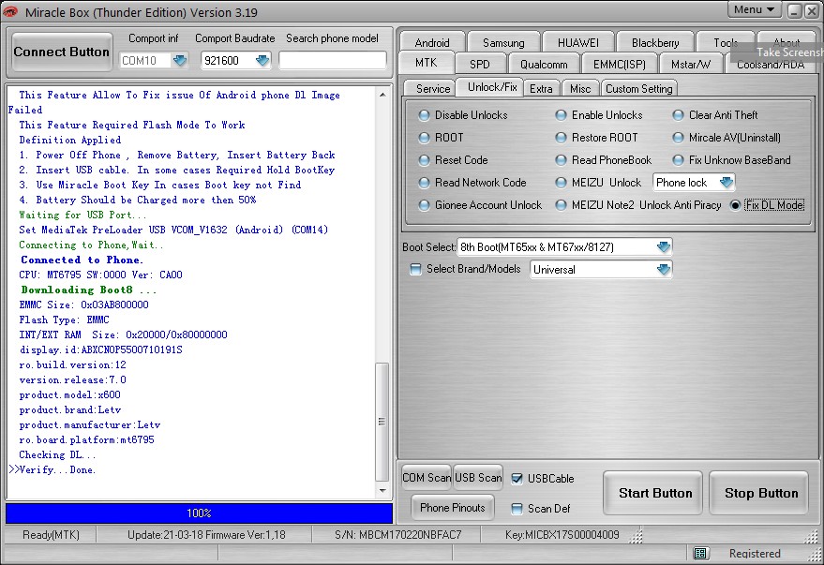This screenshot has width=824, height=565.
Task: Click log line 'product.model:x600'
Action: pos(70,394)
